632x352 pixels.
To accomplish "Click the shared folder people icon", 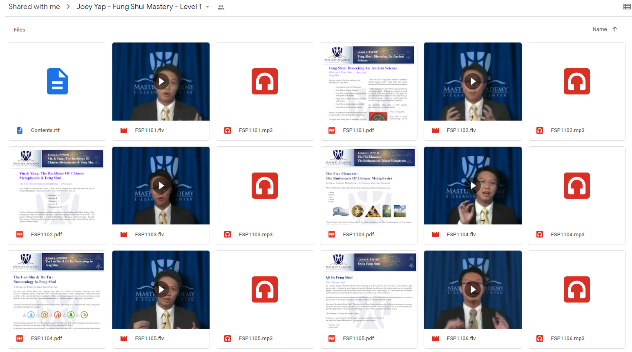I will pos(221,7).
